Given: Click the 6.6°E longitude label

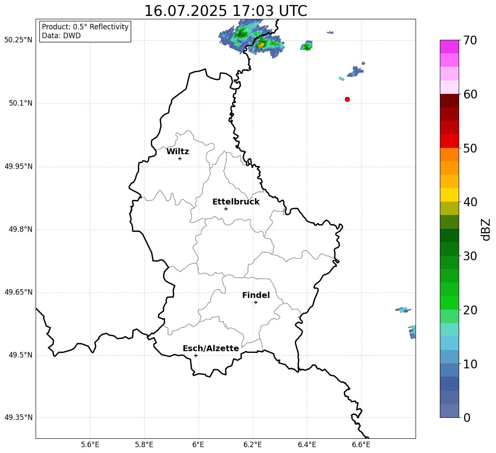Looking at the screenshot, I should tap(361, 445).
